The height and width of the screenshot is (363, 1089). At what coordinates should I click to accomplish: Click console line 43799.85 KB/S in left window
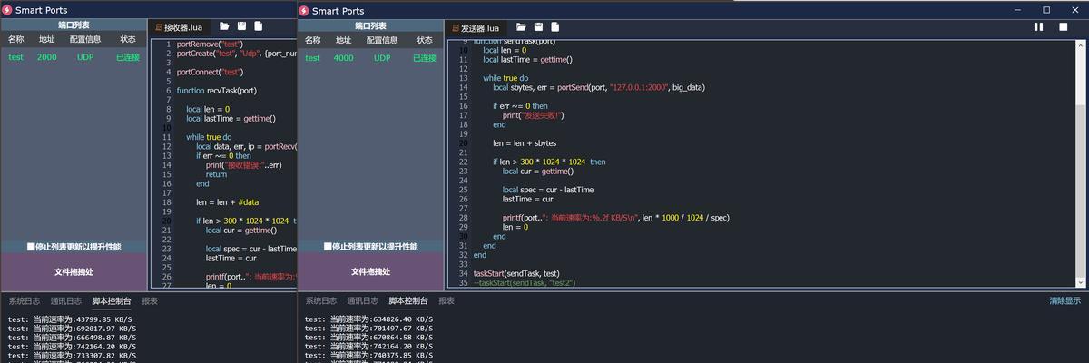tap(70, 319)
